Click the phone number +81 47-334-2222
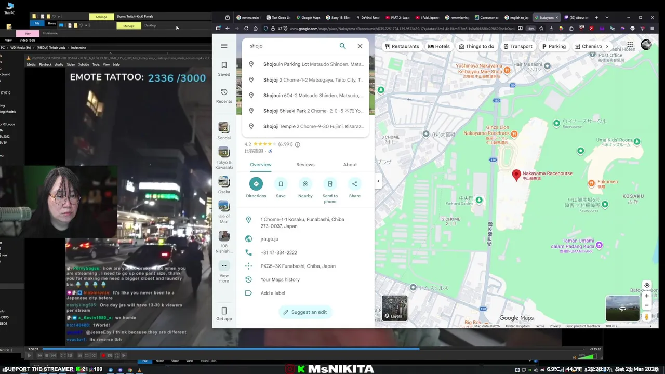 point(278,252)
